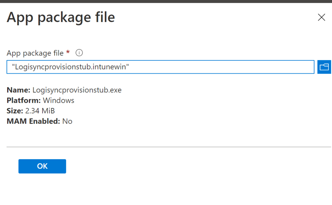Click the large App package file heading
Screen dimensions: 332x205
(61, 17)
